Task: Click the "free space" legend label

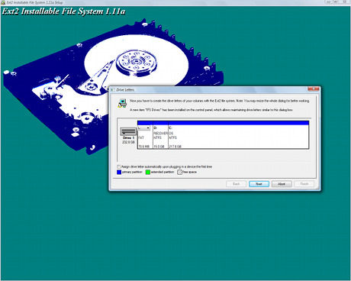Action: tap(190, 172)
